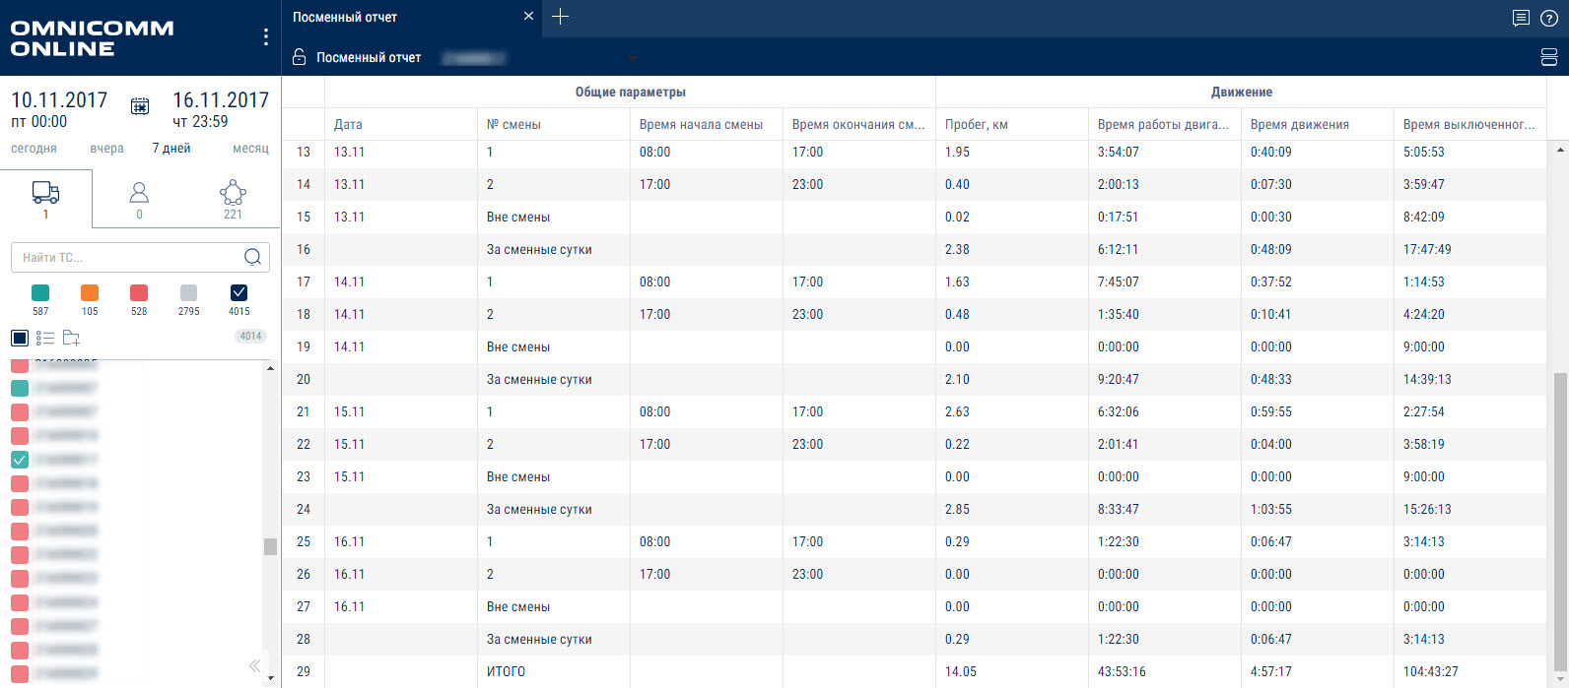
Task: Click the engine-off time 8:42:09 in row 15
Action: click(x=1424, y=217)
